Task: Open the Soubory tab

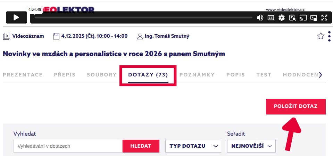Action: (101, 75)
